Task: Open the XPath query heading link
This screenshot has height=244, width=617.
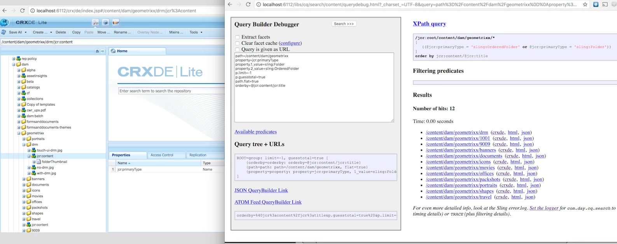Action: coord(429,24)
